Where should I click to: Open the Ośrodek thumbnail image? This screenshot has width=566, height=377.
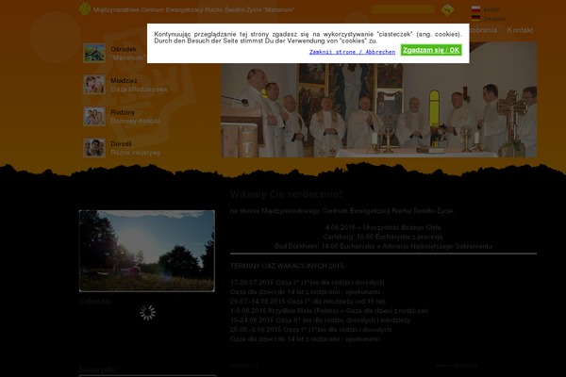pos(94,53)
